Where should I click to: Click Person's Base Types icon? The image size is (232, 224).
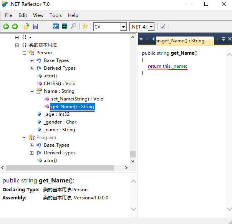[39, 60]
